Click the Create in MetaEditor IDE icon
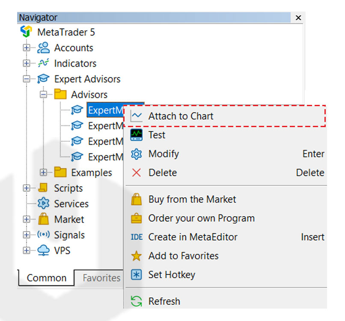The image size is (345, 321). click(x=137, y=237)
